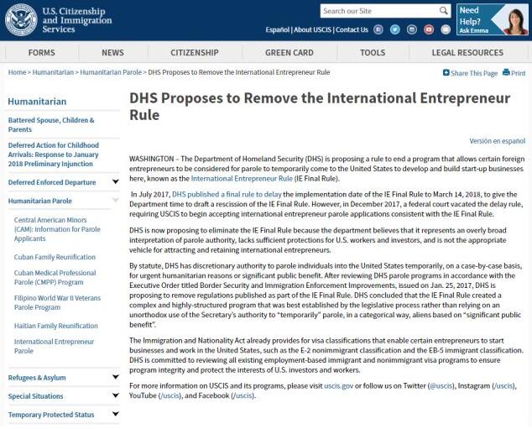Image resolution: width=532 pixels, height=429 pixels.
Task: Open Deferred Enforced Departure sidebar link
Action: pos(52,182)
